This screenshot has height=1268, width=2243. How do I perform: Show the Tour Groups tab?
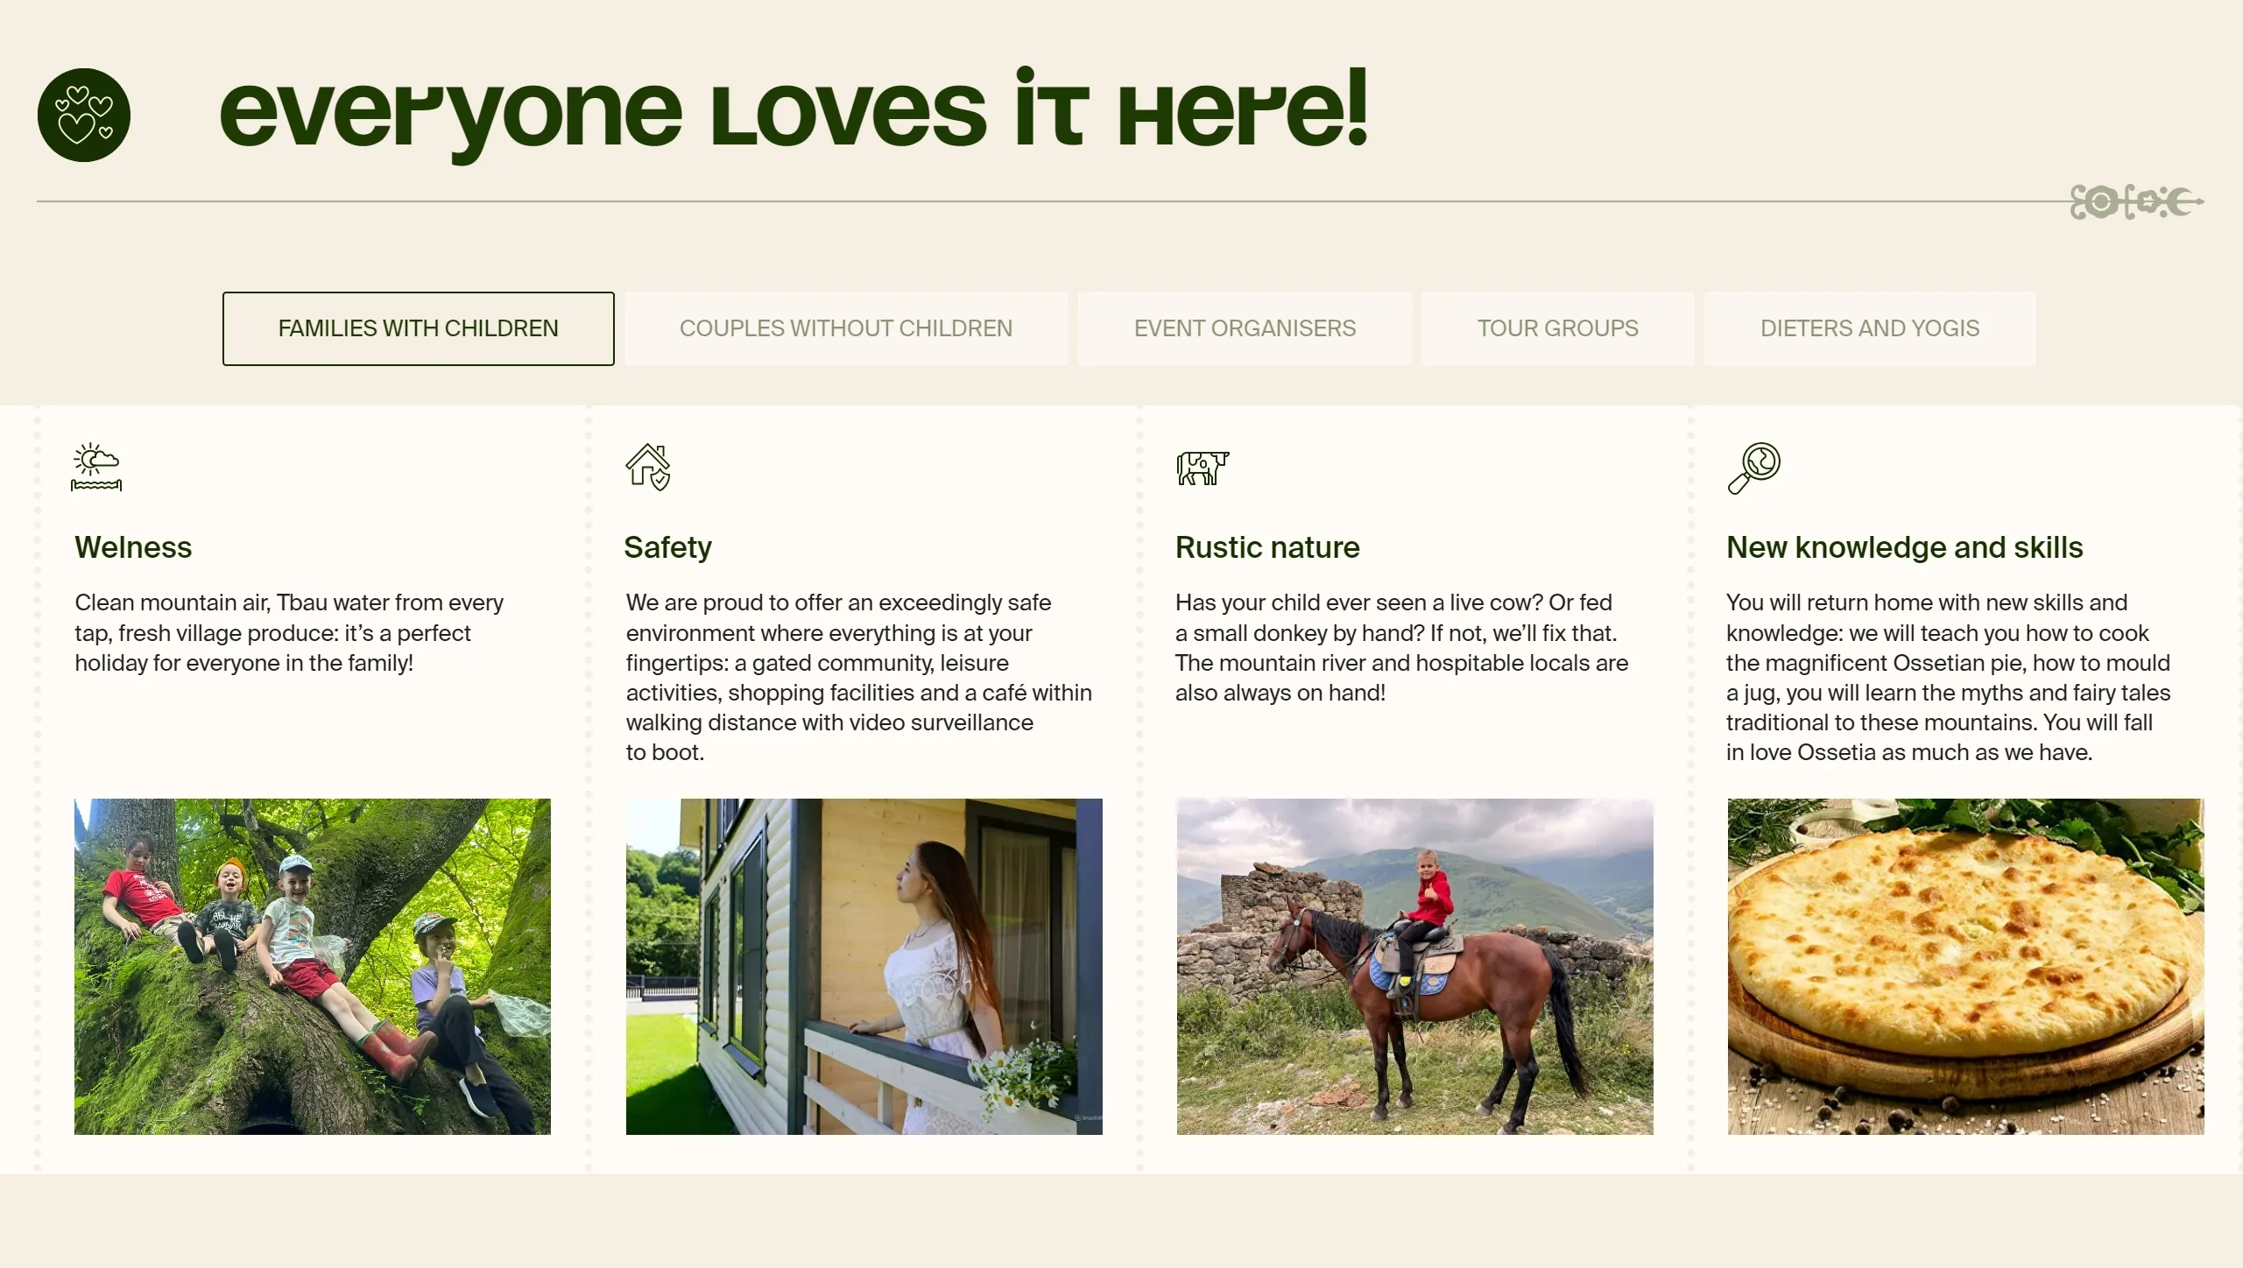point(1557,328)
